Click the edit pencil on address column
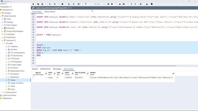This screenshot has height=111, width=198. pos(173,73)
